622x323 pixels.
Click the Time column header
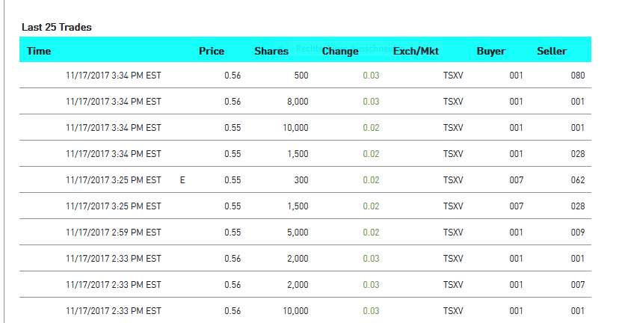(x=39, y=52)
